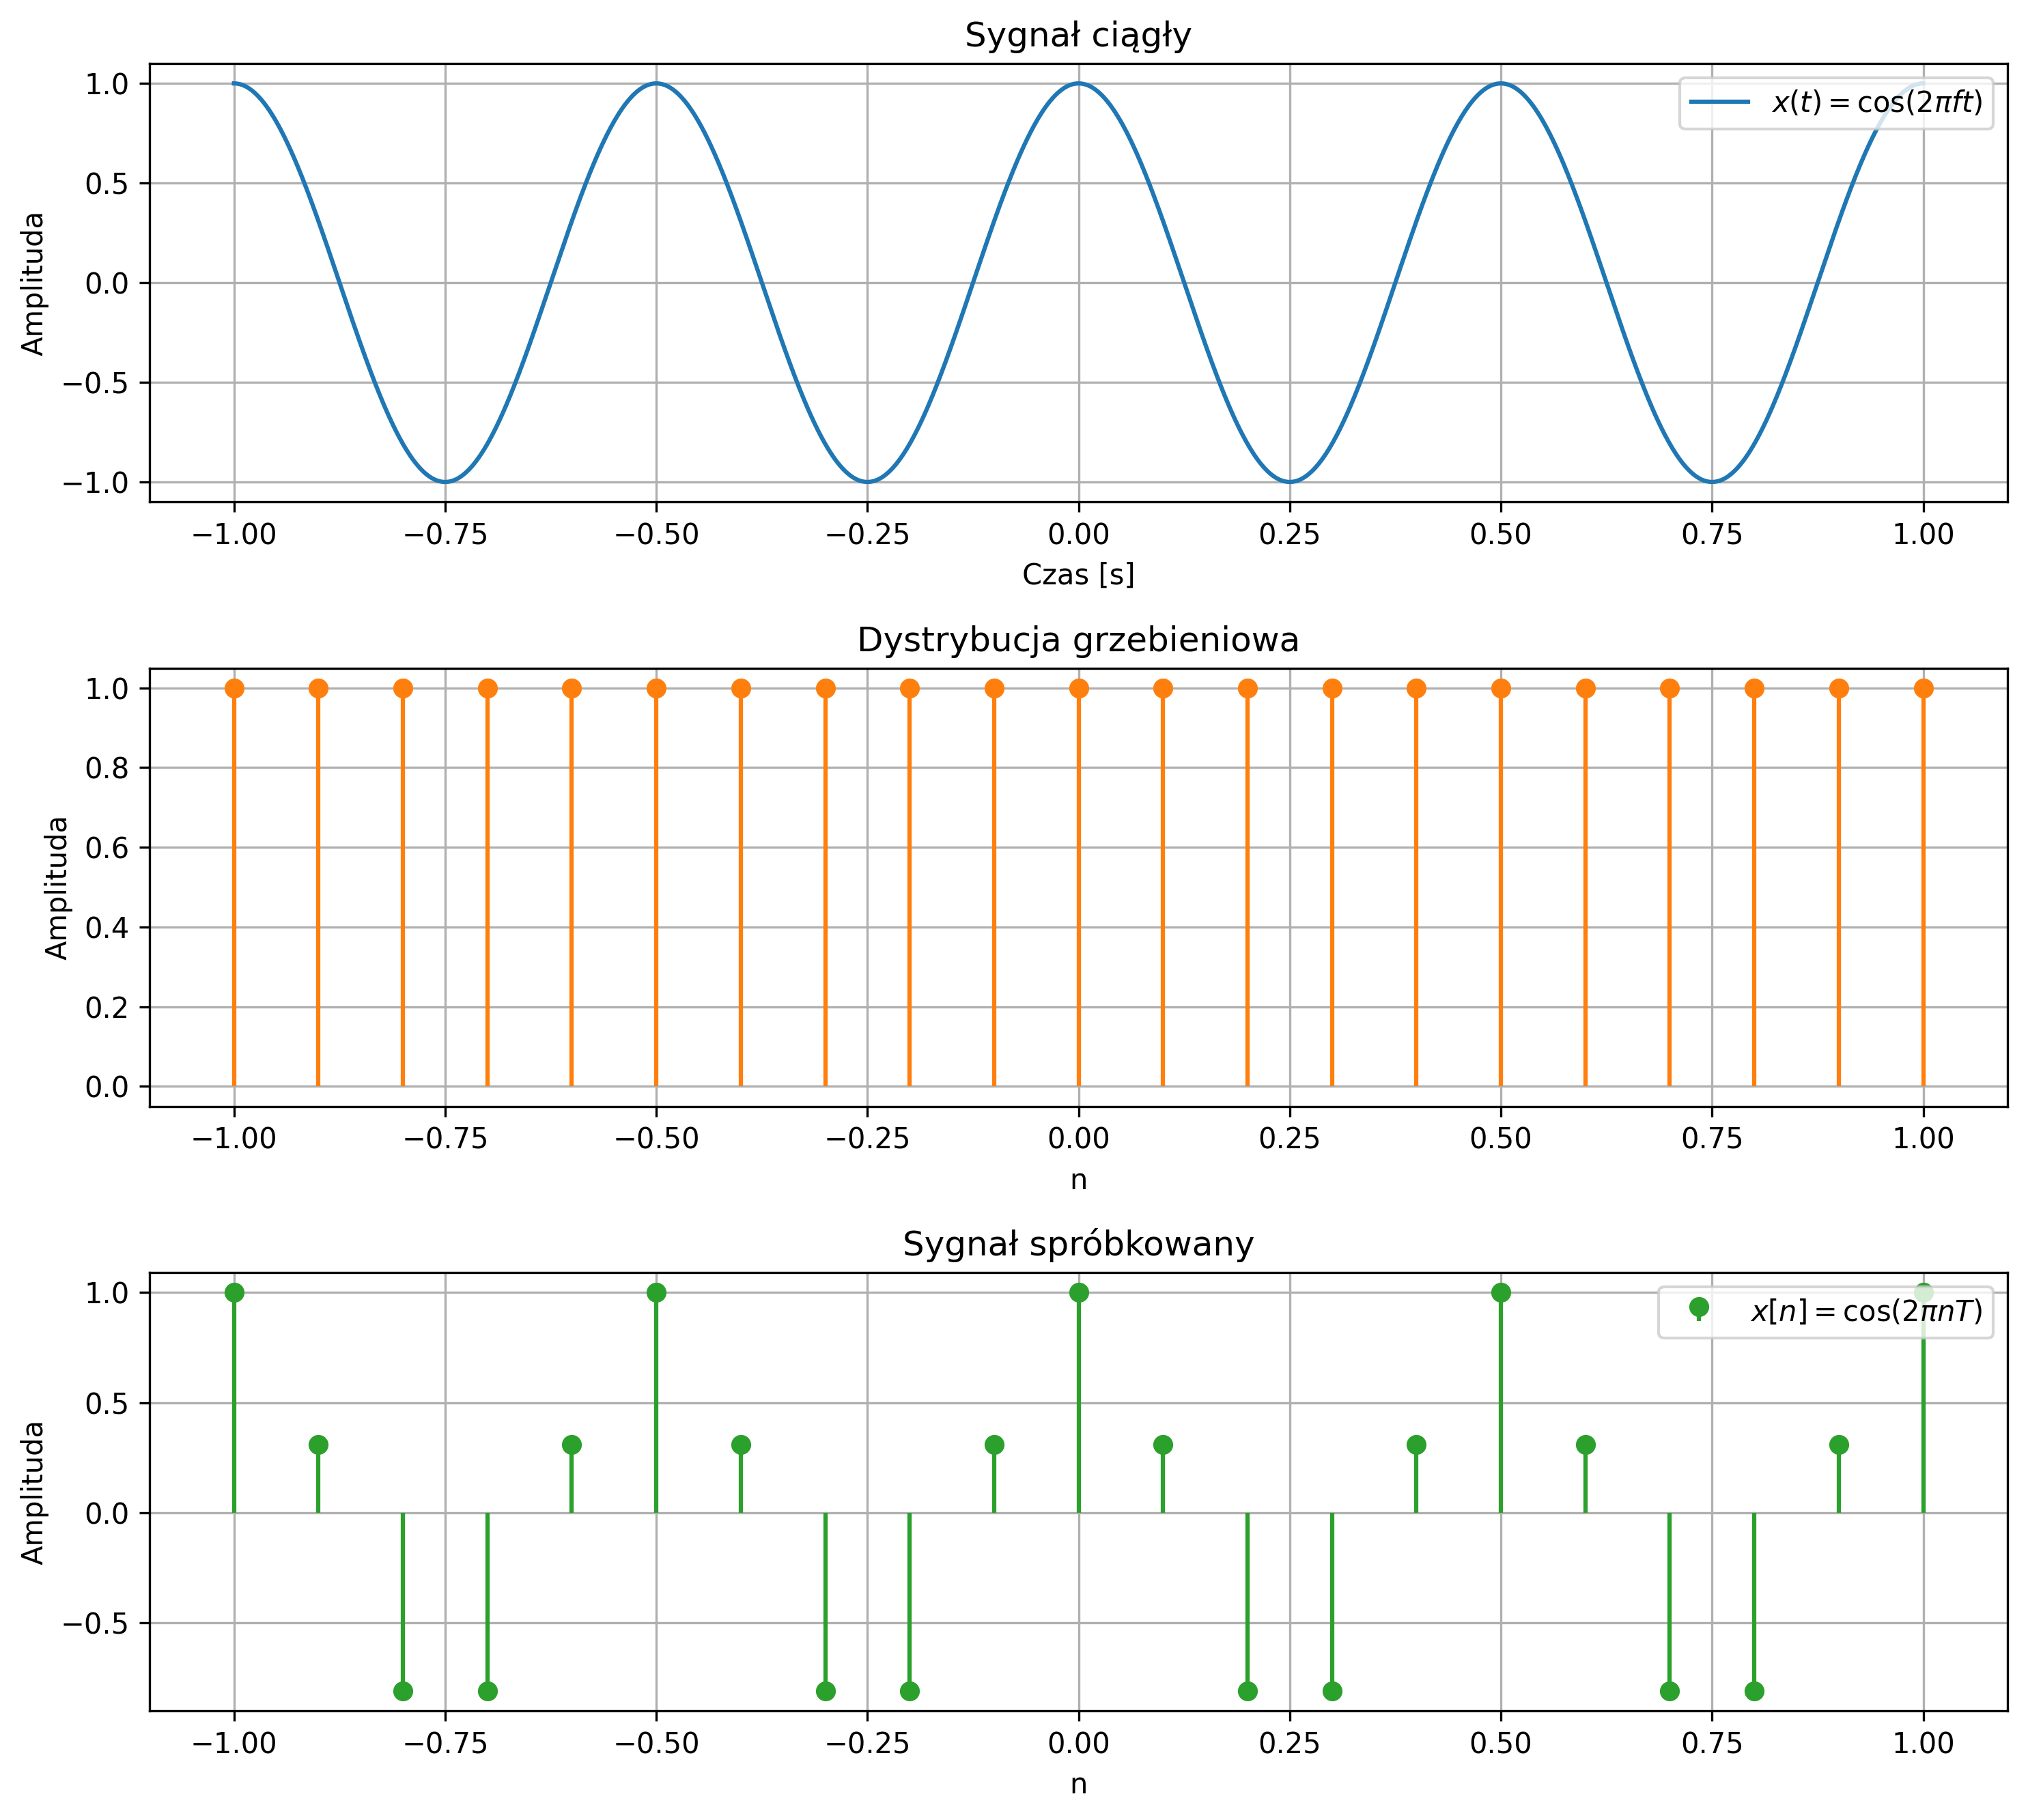The width and height of the screenshot is (2028, 1820).
Task: Click the legend text x[n] = cos(2πnT)
Action: pos(1866,1311)
